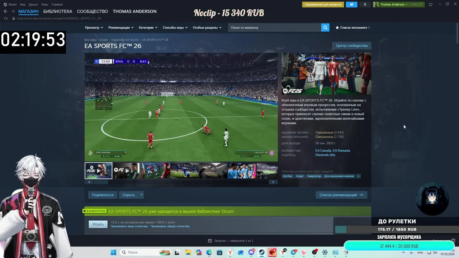Open the arrow dropdown next to Скрыть
The width and height of the screenshot is (459, 258).
tap(141, 195)
